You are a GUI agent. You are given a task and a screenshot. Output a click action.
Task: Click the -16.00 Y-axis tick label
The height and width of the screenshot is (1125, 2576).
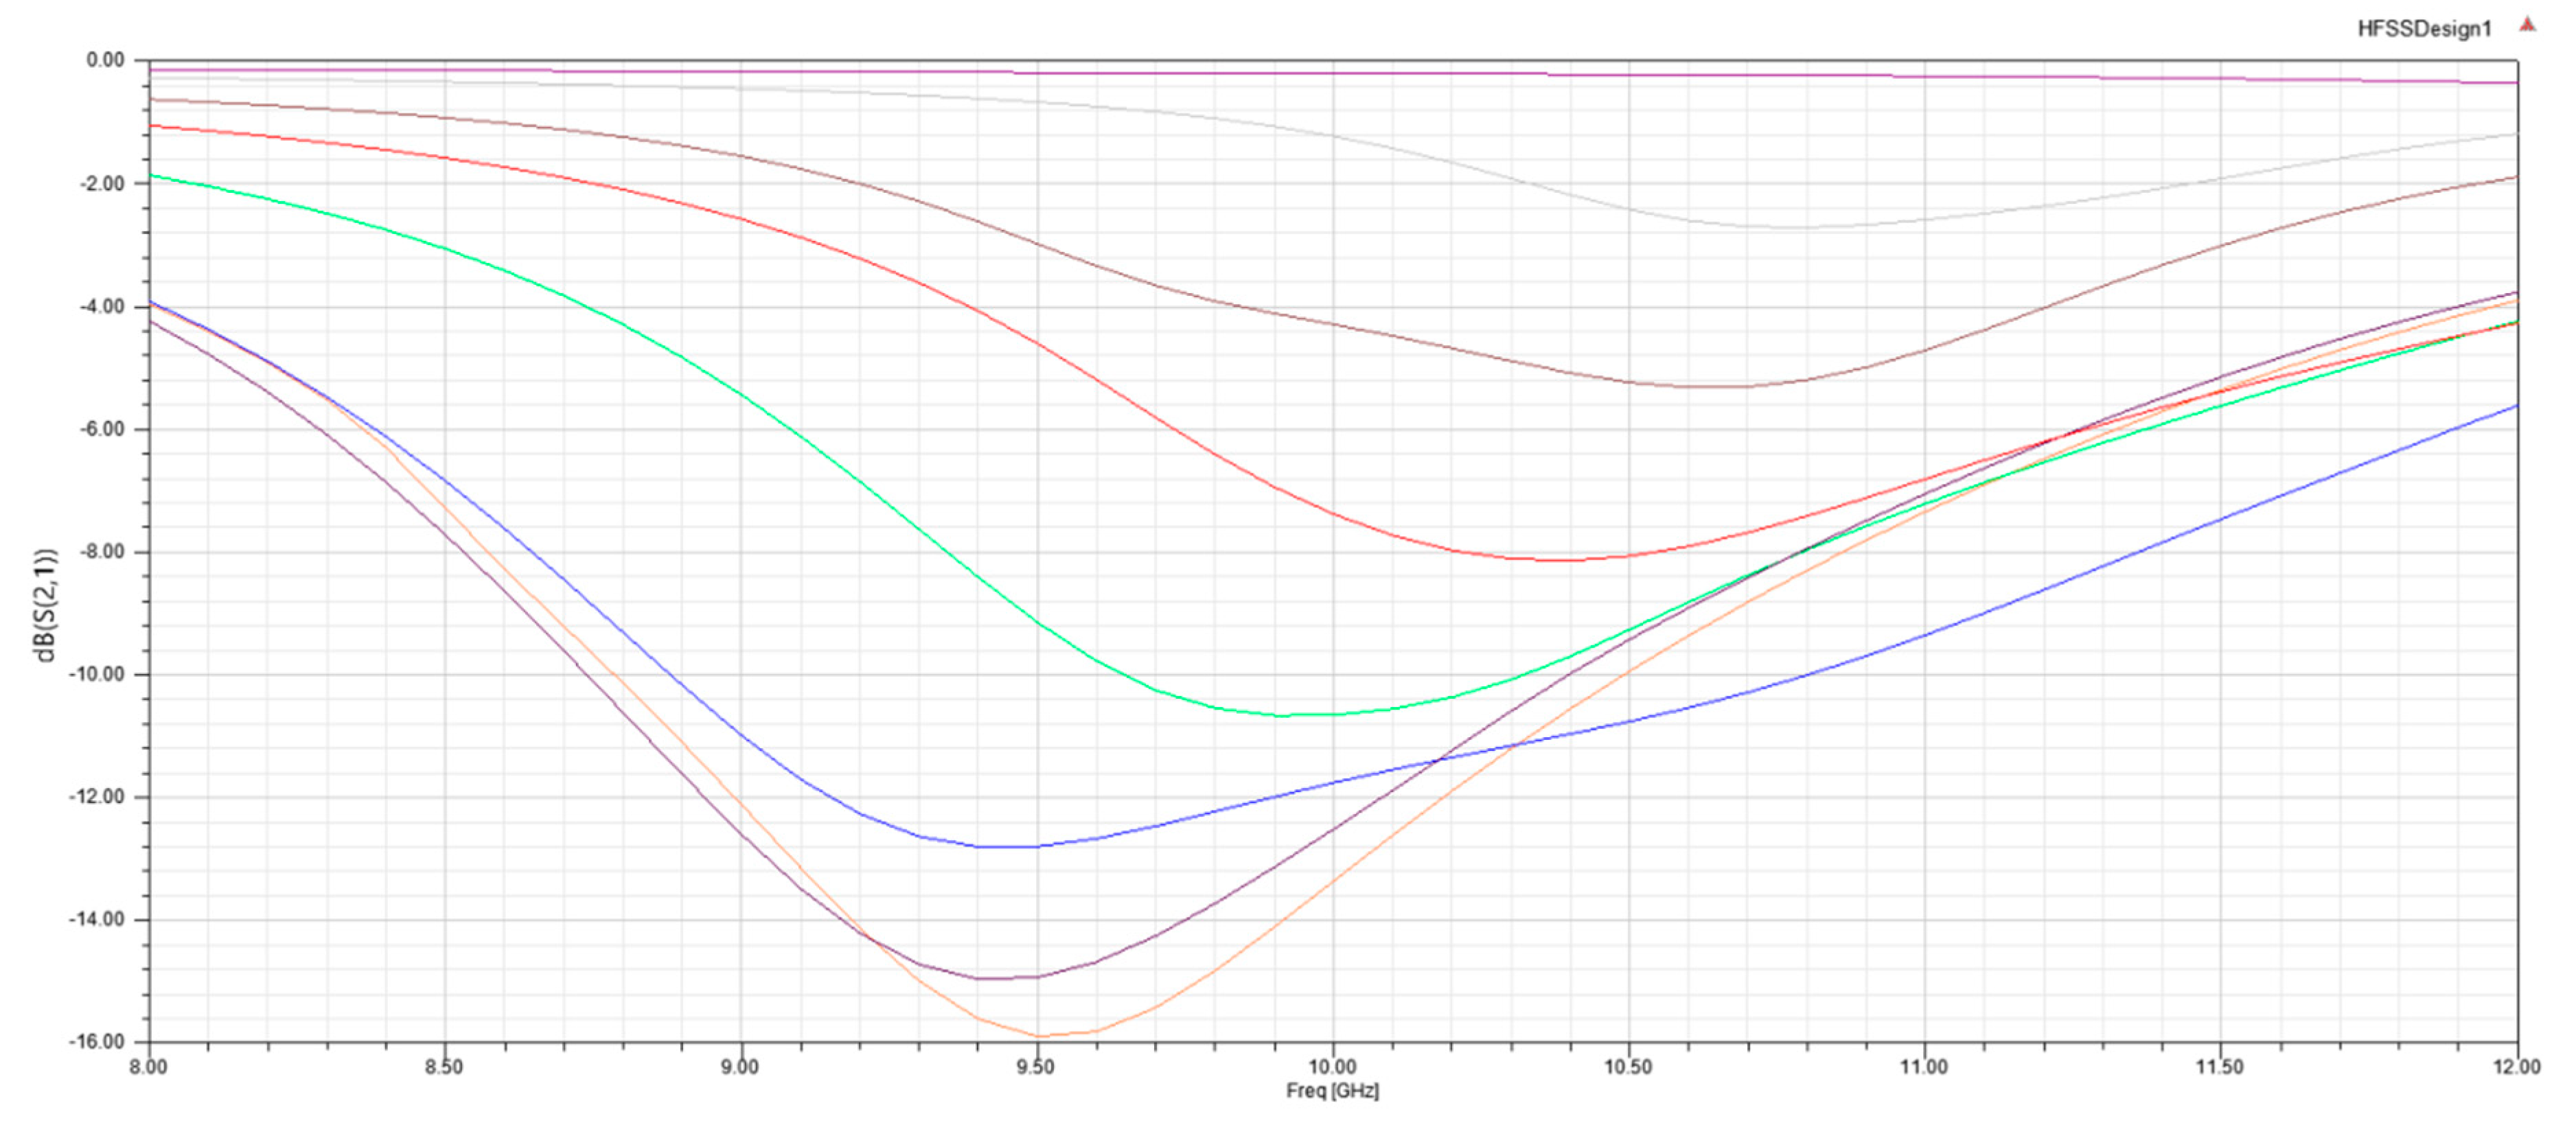tap(96, 1042)
